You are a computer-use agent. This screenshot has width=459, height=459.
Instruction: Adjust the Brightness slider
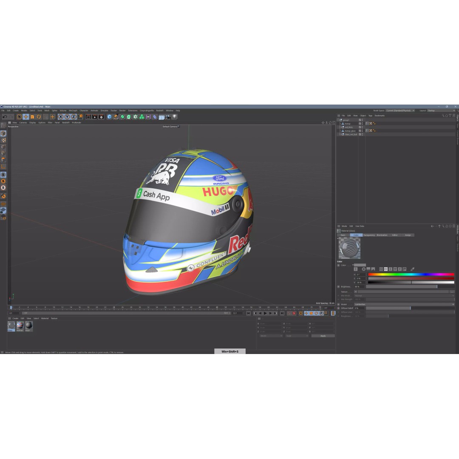(x=410, y=287)
